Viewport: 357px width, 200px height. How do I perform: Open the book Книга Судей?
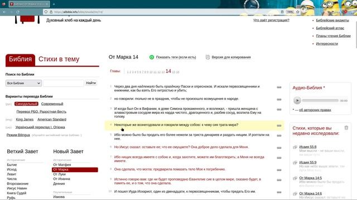(17, 193)
